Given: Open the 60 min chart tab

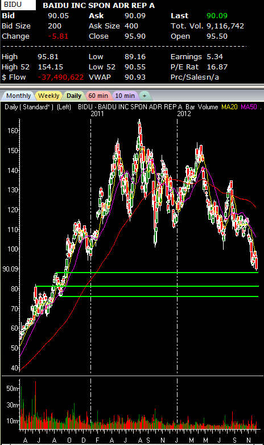Looking at the screenshot, I should point(98,96).
